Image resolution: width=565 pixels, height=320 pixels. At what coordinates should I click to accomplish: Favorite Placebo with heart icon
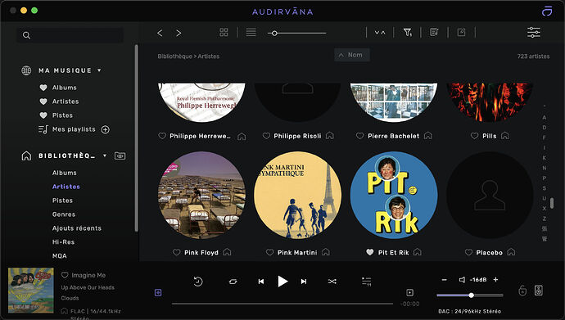(x=468, y=252)
